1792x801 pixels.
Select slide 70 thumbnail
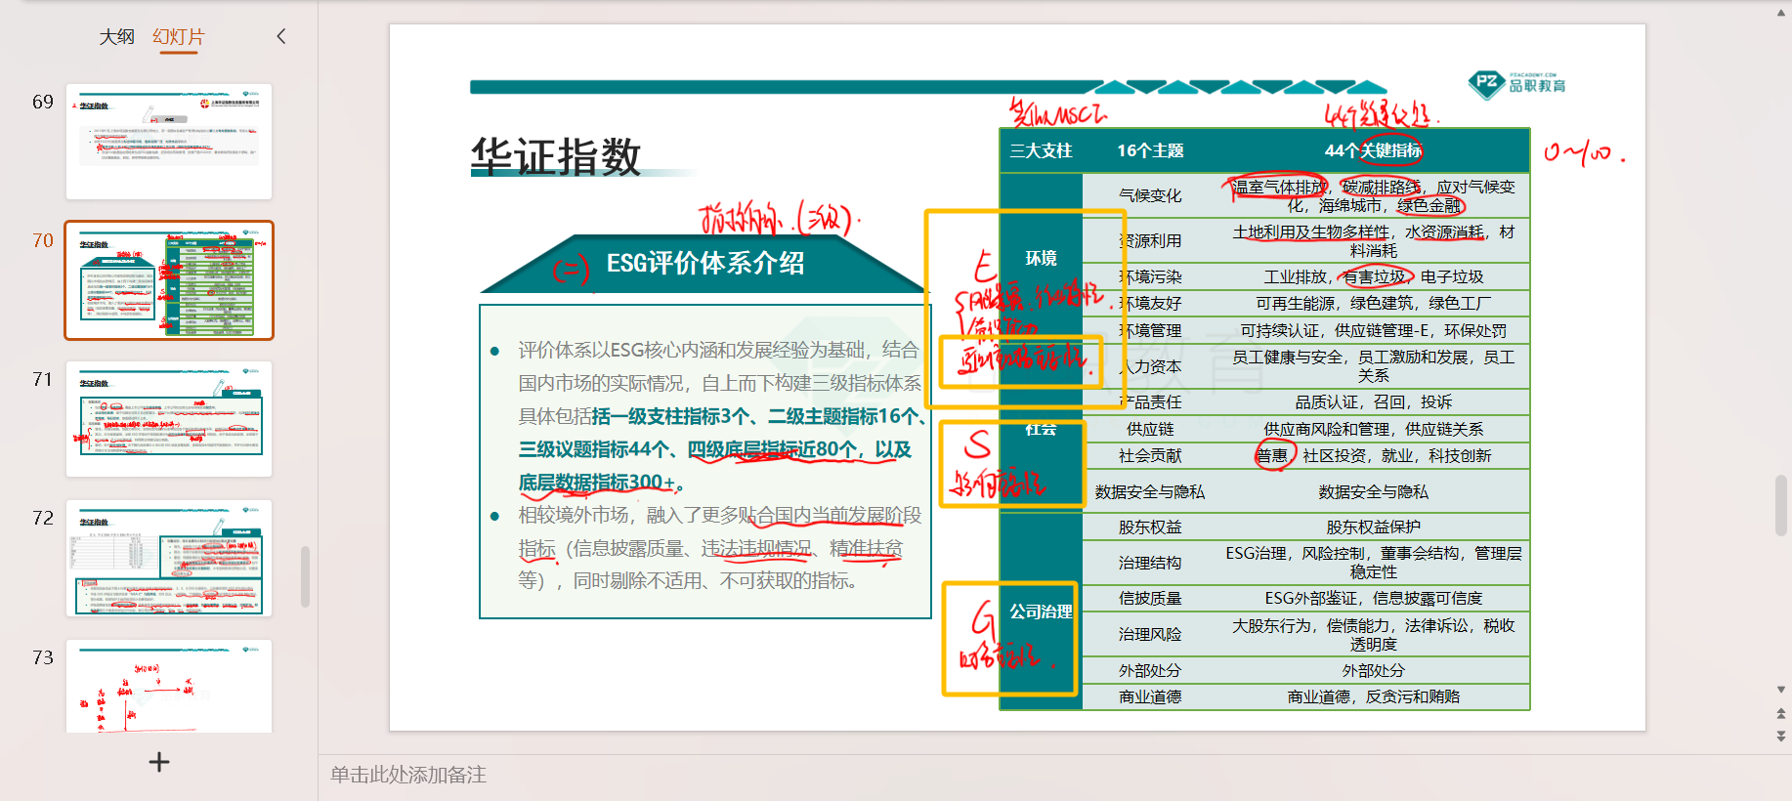(x=169, y=280)
